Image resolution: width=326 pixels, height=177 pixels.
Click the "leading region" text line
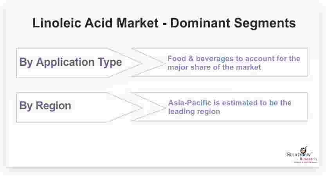[x=194, y=112]
